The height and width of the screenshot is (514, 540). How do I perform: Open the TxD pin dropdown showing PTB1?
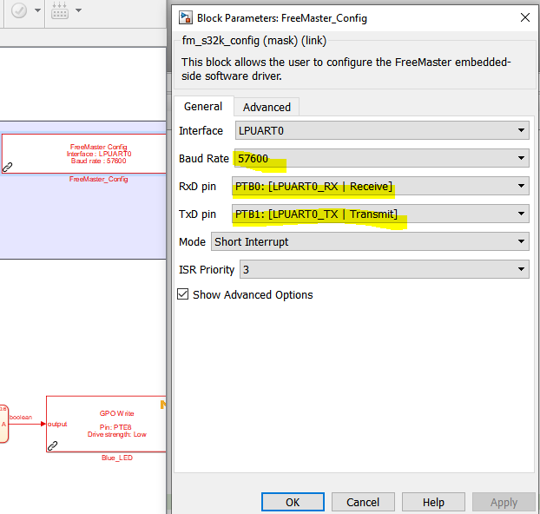tap(380, 214)
